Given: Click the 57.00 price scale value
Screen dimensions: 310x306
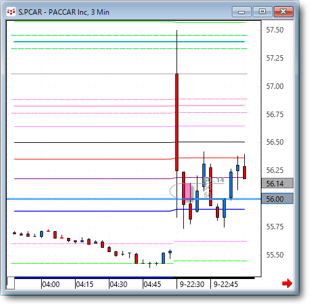Looking at the screenshot, I should click(275, 86).
